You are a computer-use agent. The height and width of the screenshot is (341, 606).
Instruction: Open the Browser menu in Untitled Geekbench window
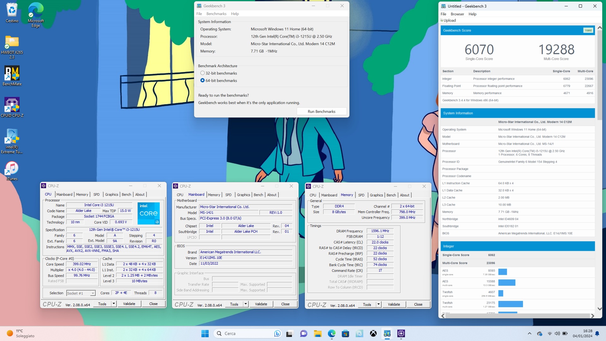pyautogui.click(x=457, y=14)
